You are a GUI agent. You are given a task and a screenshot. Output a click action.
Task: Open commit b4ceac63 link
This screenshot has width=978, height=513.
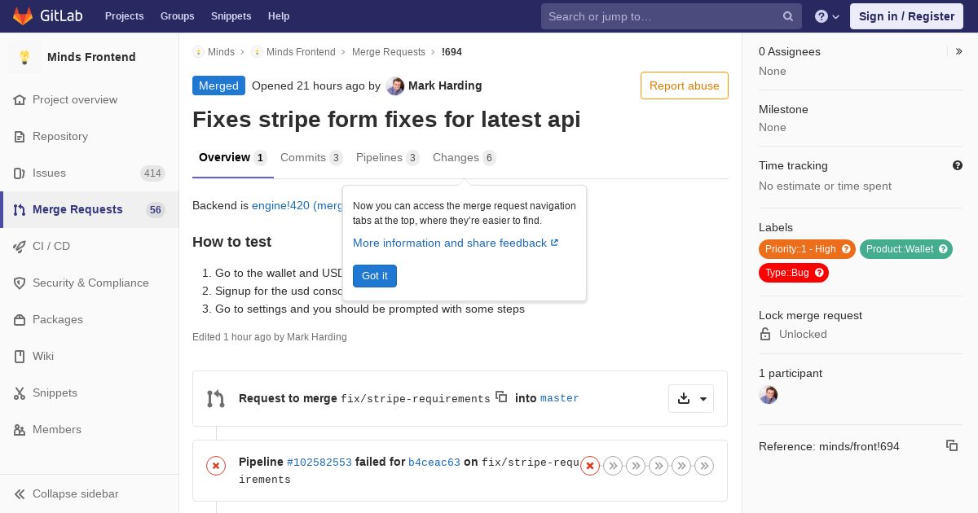(x=434, y=462)
